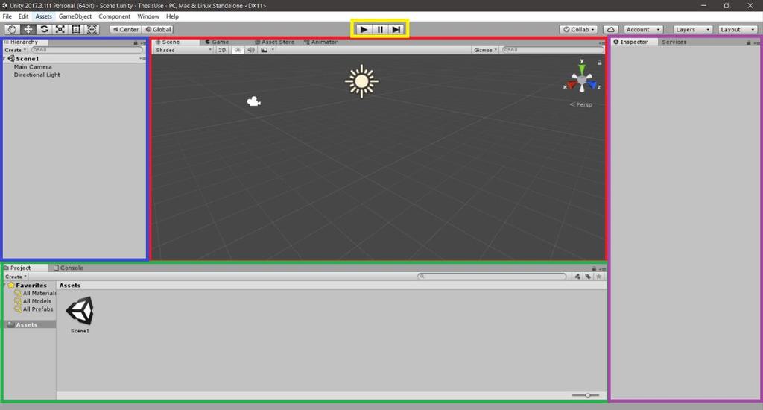Open the Hierarchy Create dropdown
Screen dimensions: 763x410
(x=15, y=50)
